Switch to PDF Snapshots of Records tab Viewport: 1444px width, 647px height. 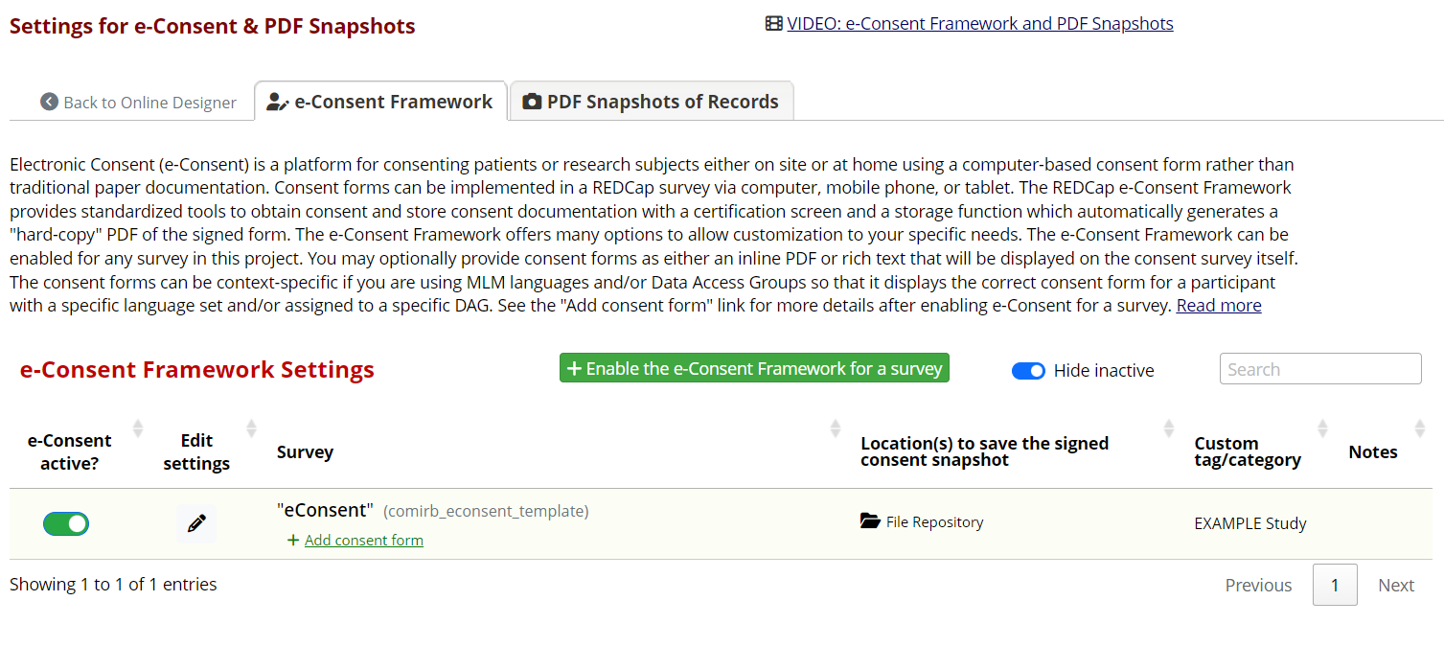[651, 100]
